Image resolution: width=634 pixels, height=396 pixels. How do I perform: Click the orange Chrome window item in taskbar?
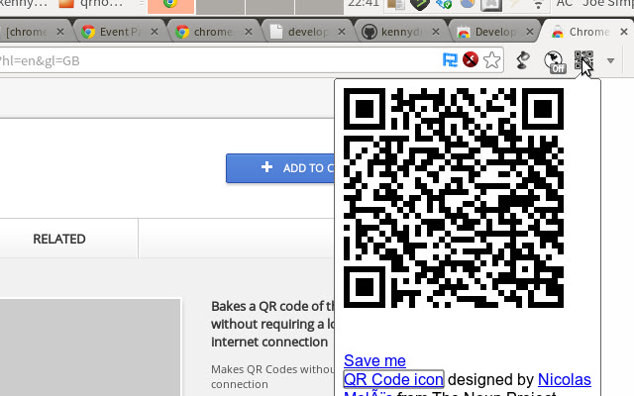(x=170, y=6)
